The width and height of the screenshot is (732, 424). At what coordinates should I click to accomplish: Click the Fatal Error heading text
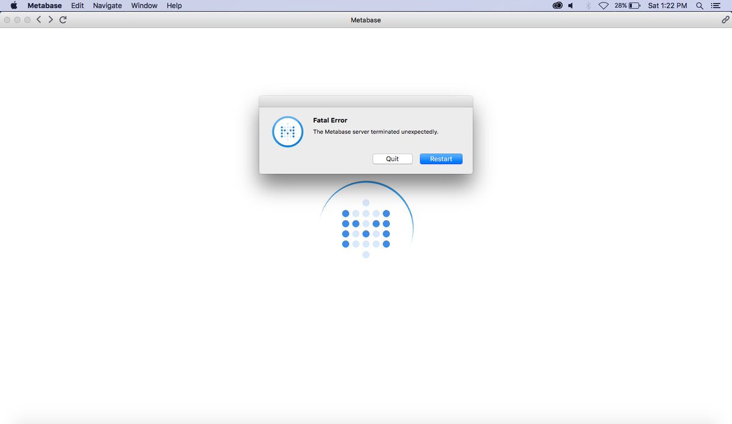(330, 120)
